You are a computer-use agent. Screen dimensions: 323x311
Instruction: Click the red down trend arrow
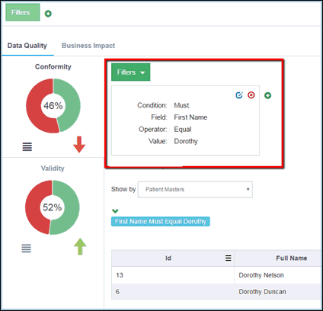(x=79, y=144)
